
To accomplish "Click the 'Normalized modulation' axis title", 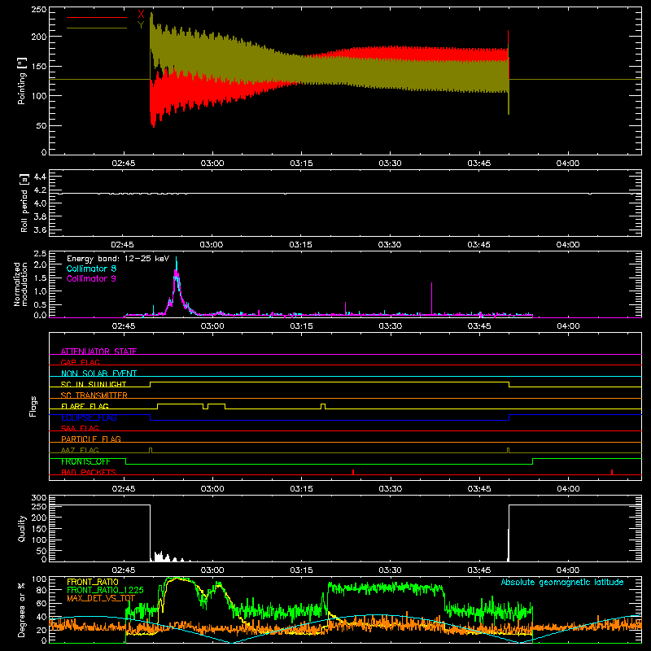I will point(21,284).
